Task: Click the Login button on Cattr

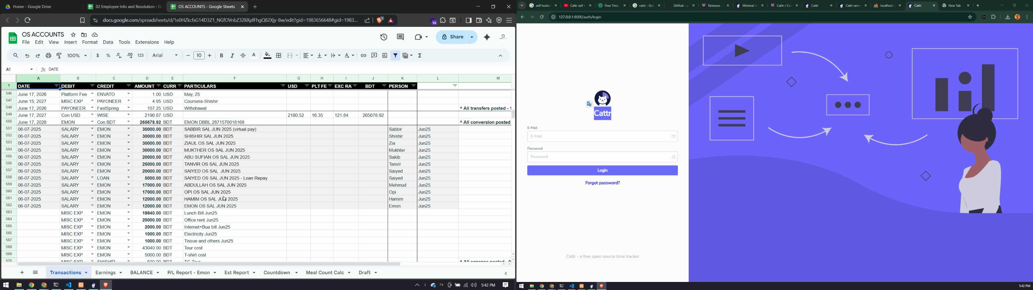Action: point(602,171)
